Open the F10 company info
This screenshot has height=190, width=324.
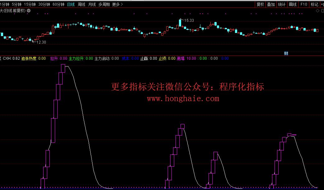click(304, 4)
